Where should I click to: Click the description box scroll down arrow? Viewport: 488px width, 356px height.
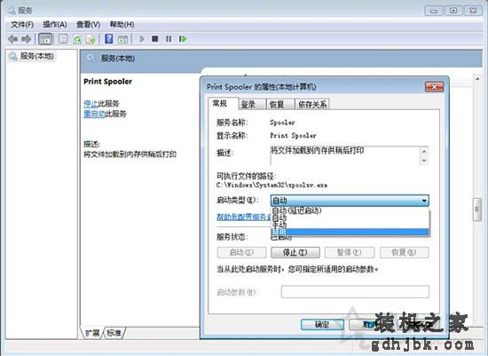[x=424, y=161]
